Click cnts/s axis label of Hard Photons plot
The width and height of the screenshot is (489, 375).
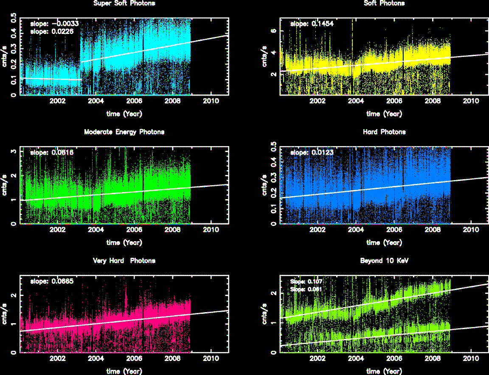pyautogui.click(x=264, y=185)
